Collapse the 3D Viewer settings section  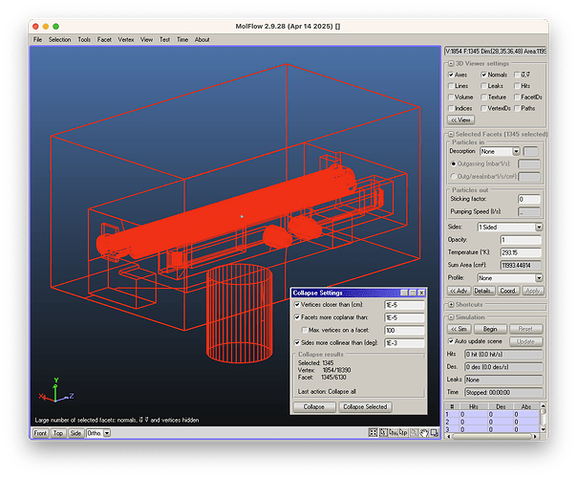[451, 63]
